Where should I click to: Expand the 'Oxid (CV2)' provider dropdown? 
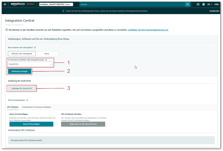pyautogui.click(x=31, y=64)
